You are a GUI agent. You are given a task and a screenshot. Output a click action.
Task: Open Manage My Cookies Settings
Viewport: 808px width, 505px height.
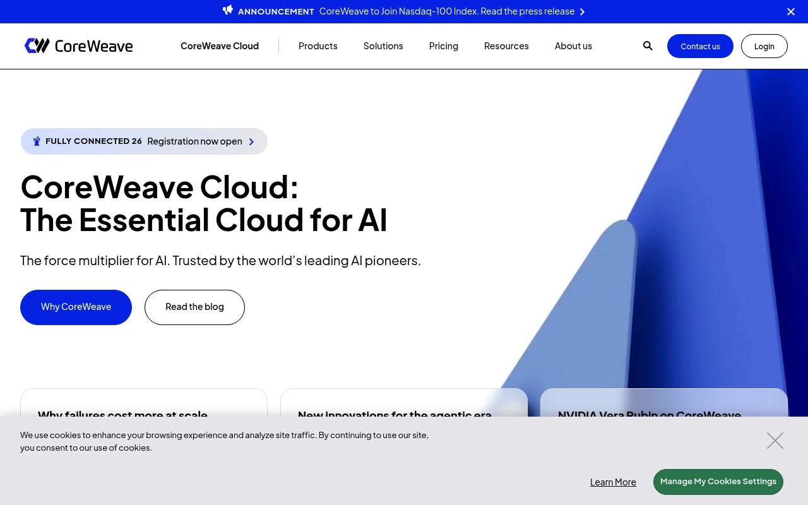[x=718, y=482]
